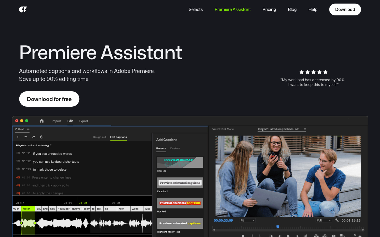Viewport: 380px width, 237px height.
Task: Open the Fit zoom level dropdown
Action: 247,220
